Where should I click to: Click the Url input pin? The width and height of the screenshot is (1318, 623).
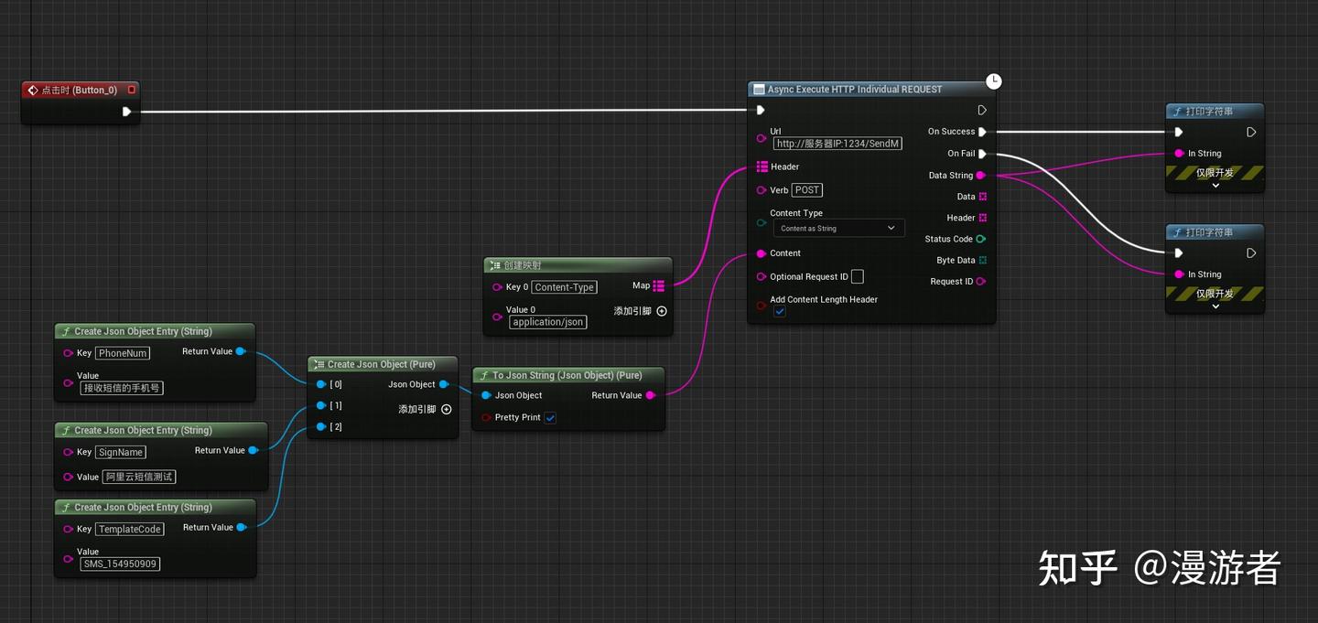(x=762, y=138)
